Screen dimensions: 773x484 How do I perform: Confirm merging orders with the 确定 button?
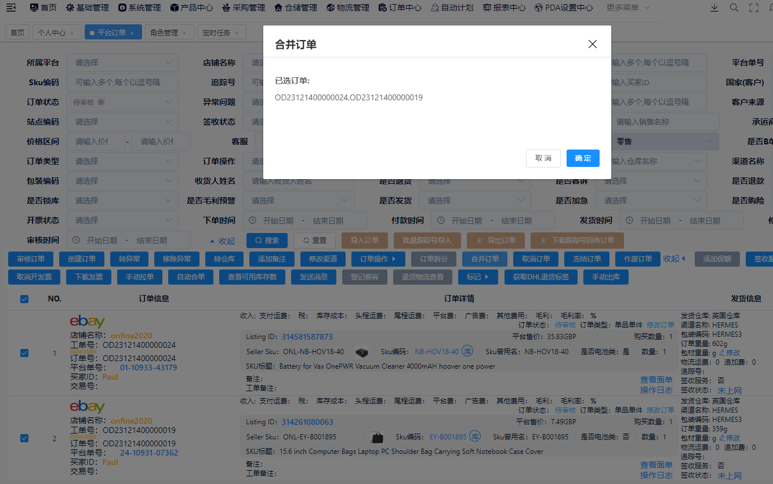pos(582,158)
